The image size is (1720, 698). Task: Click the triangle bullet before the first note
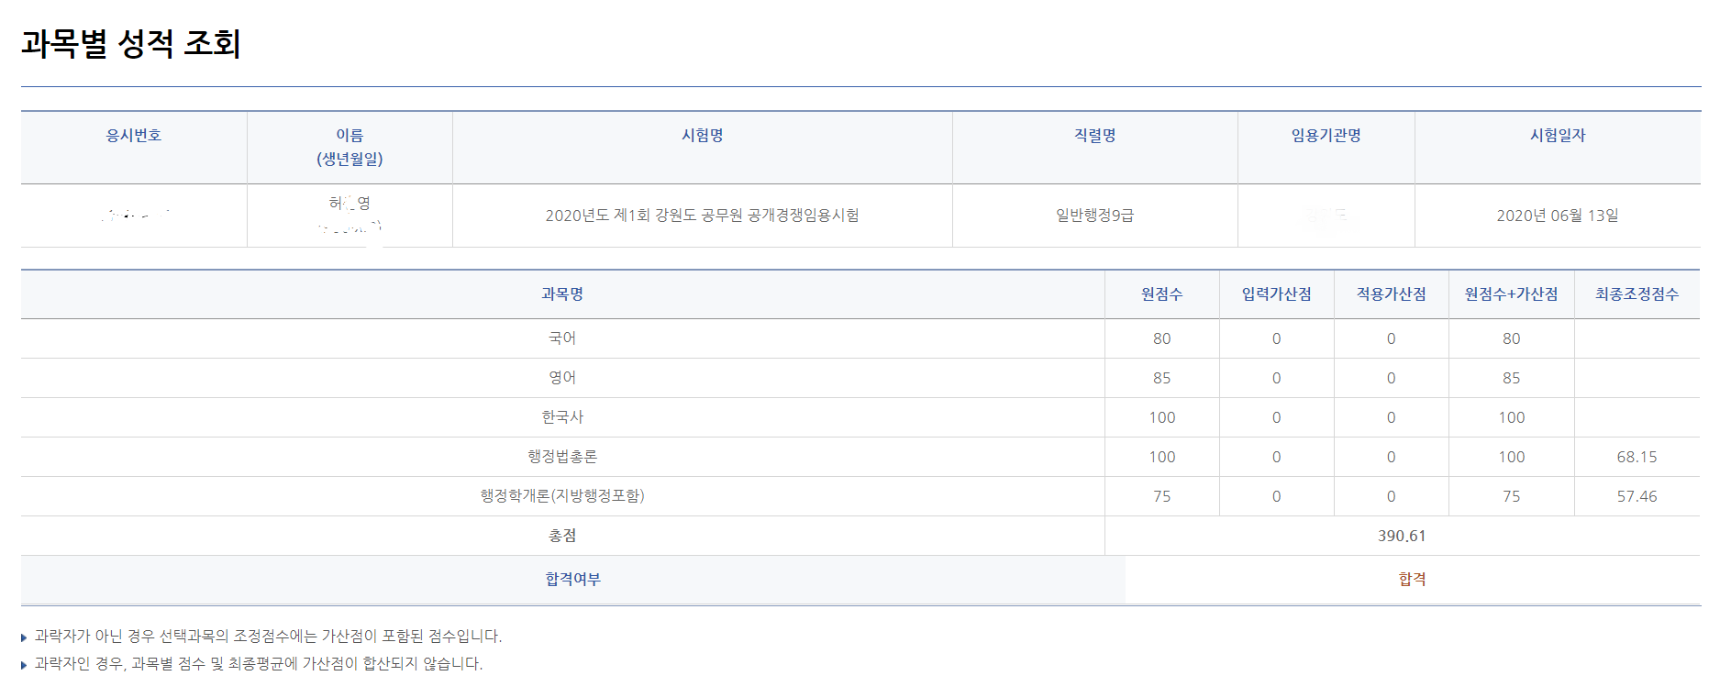pos(24,637)
